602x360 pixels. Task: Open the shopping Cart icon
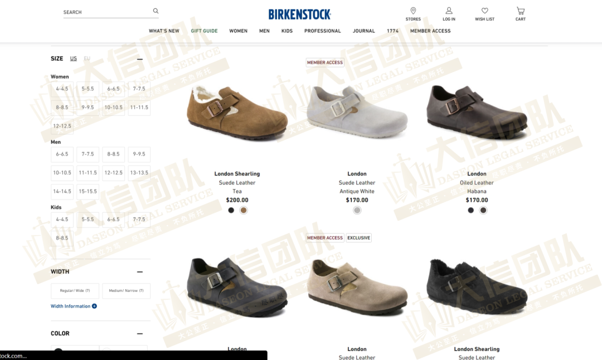tap(521, 11)
